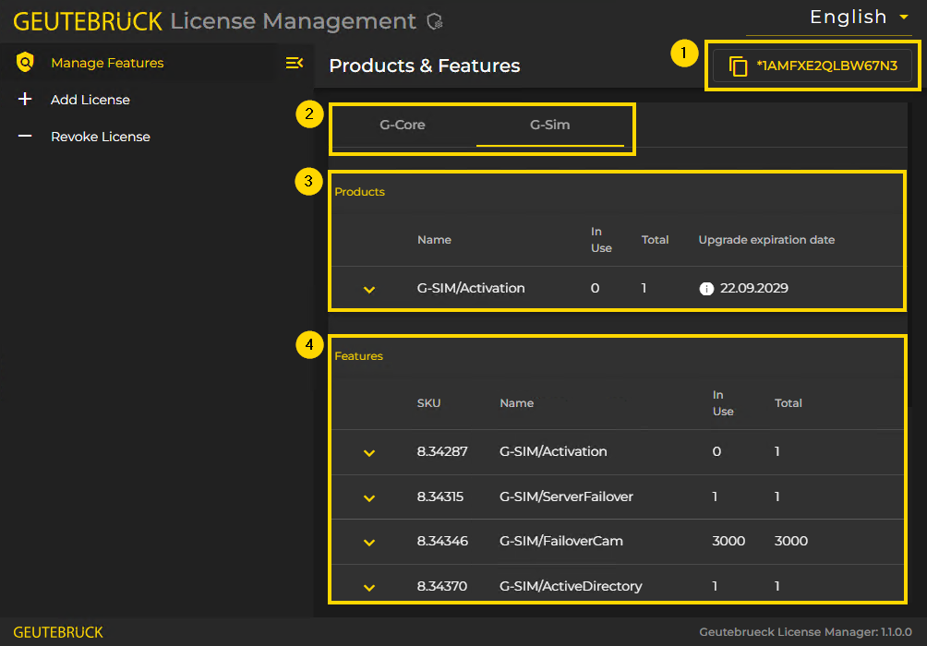Click the G-SIM/FailoverCam feature name

coord(561,541)
